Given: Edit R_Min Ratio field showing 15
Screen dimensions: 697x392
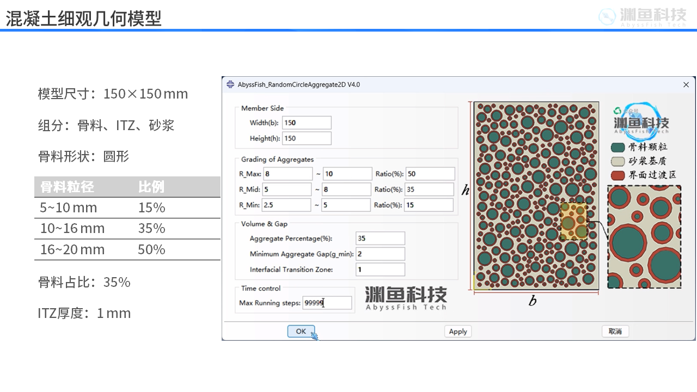Looking at the screenshot, I should (429, 205).
